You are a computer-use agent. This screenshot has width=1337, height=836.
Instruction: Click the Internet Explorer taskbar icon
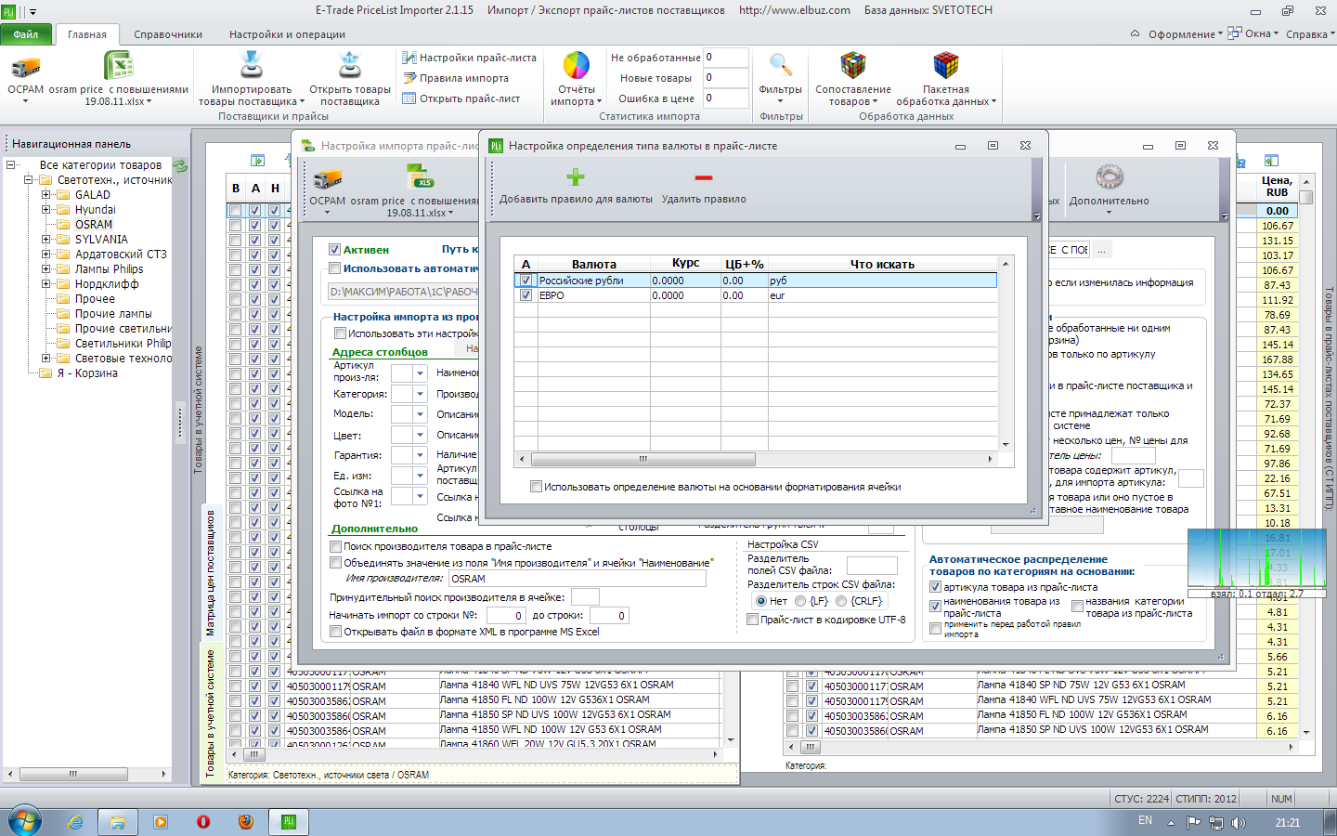[x=75, y=822]
